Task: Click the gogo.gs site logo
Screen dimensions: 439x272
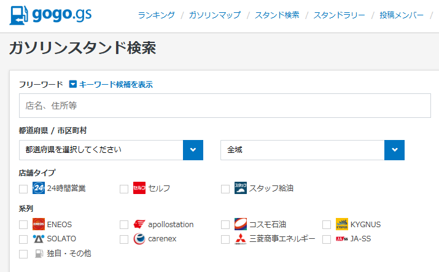Action: (x=51, y=15)
